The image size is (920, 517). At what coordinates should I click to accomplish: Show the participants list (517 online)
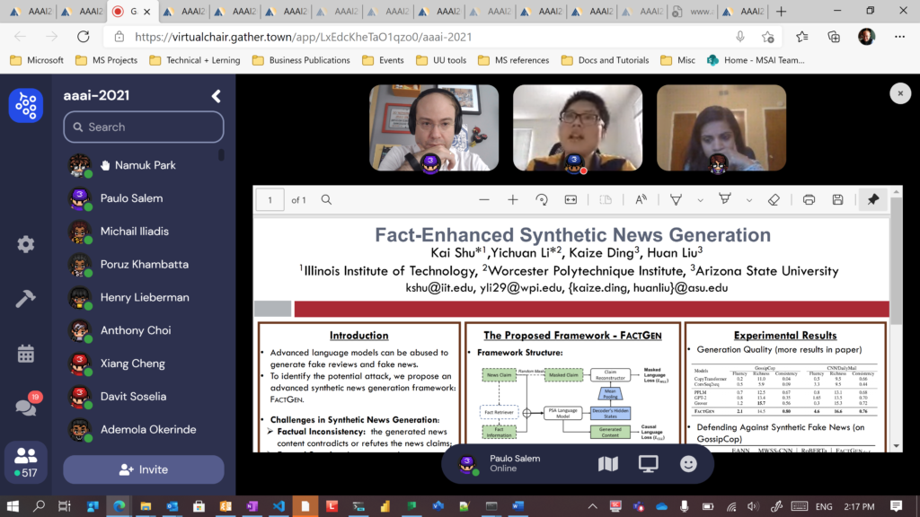point(26,462)
